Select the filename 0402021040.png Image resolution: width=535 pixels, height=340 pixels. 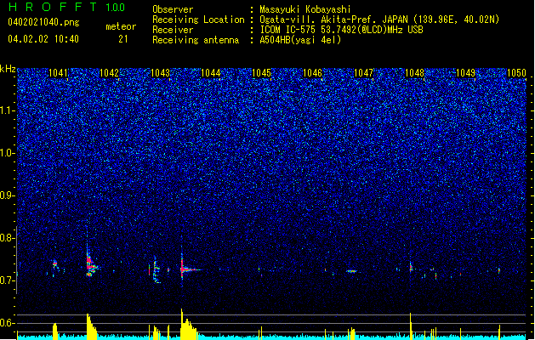tap(43, 22)
